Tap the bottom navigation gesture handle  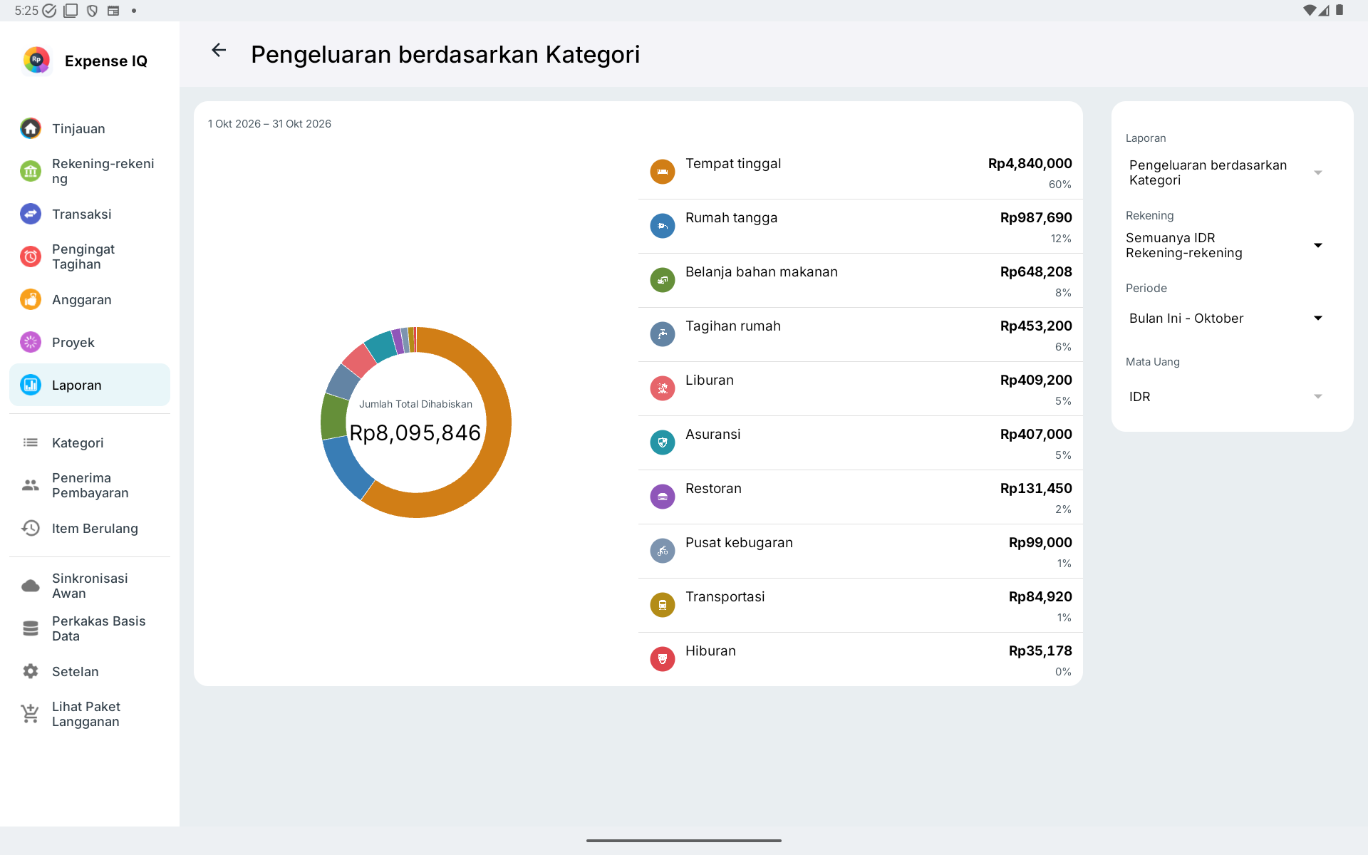[684, 841]
